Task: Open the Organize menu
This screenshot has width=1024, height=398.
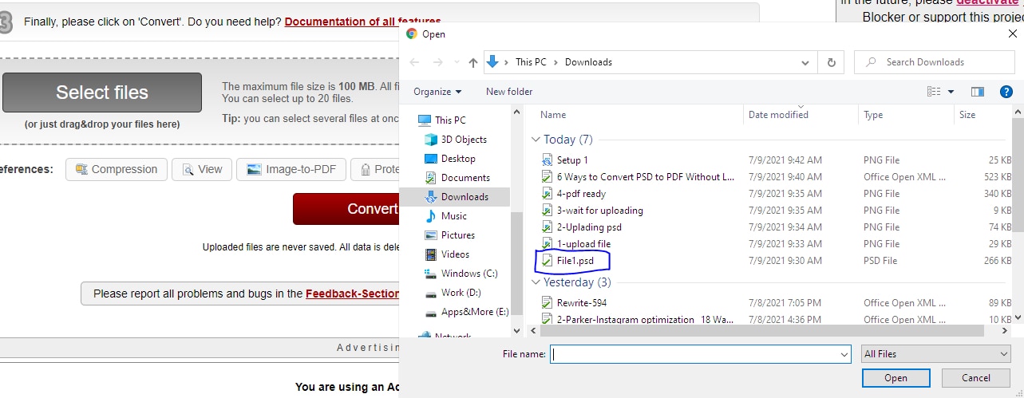Action: point(437,92)
